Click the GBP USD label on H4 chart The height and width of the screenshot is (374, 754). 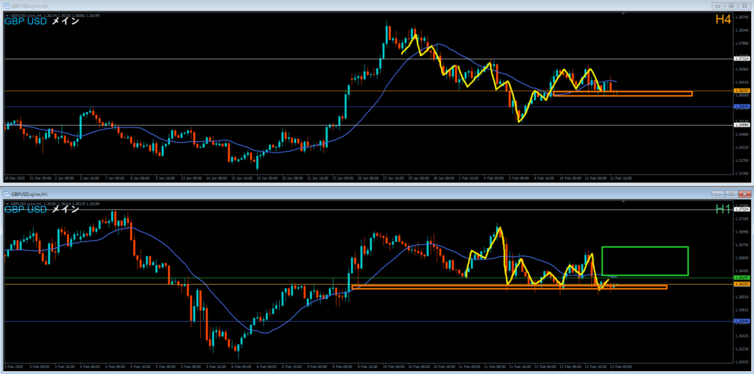(26, 21)
